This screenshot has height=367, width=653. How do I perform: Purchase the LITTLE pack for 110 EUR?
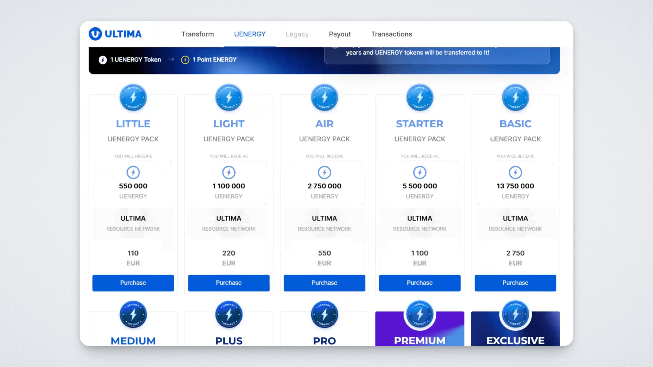[x=133, y=283]
